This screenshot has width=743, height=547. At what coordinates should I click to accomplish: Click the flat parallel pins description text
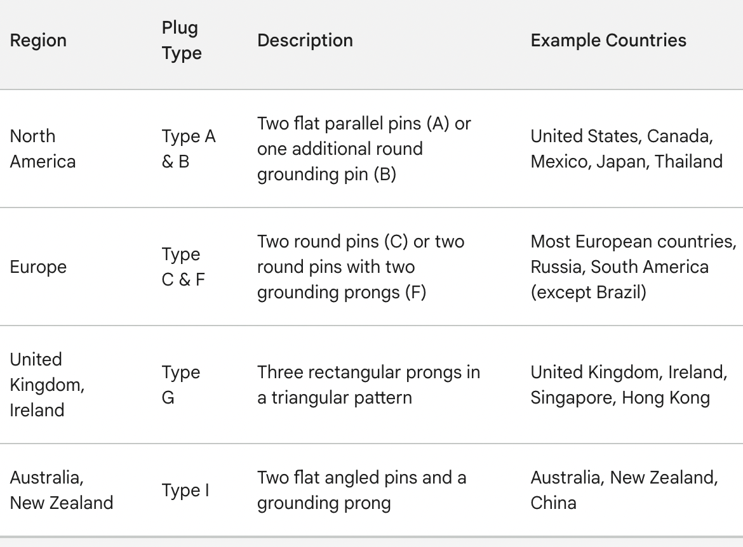[364, 148]
